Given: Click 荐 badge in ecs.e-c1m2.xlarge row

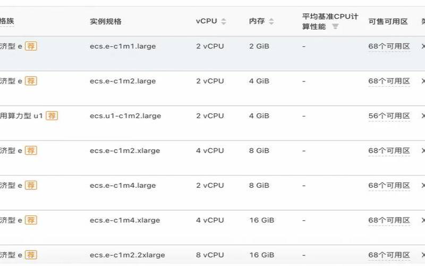Looking at the screenshot, I should point(31,151).
